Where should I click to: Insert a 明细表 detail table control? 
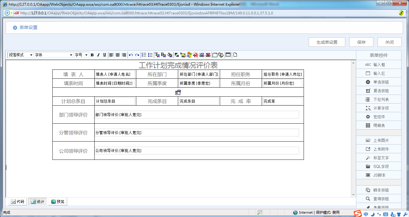coord(378,125)
